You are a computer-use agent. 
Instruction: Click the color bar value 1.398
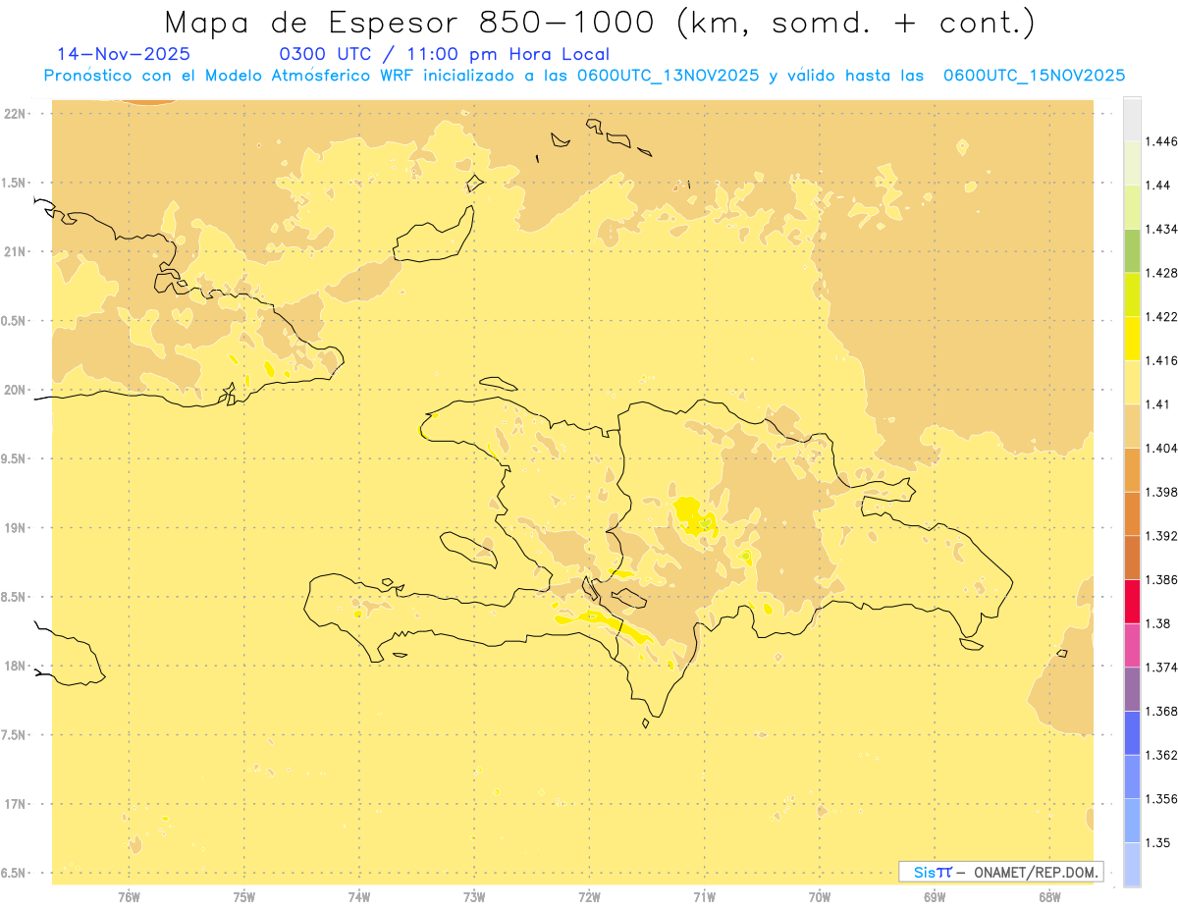[x=1161, y=492]
